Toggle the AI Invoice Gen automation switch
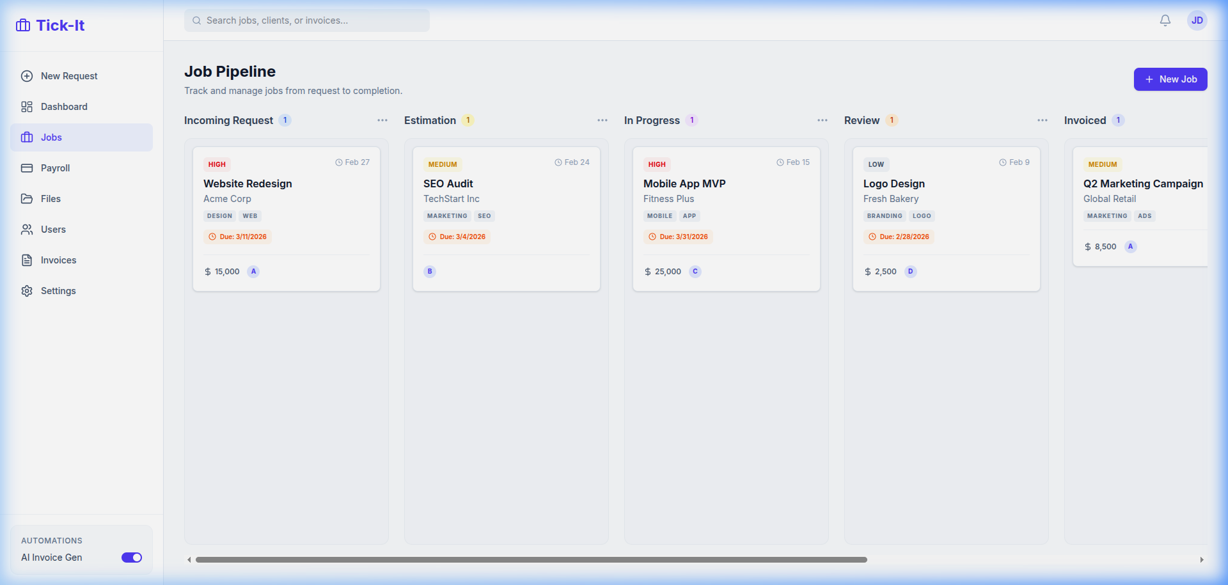 pyautogui.click(x=132, y=558)
